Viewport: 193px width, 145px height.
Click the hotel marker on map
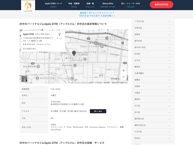[x=107, y=38]
